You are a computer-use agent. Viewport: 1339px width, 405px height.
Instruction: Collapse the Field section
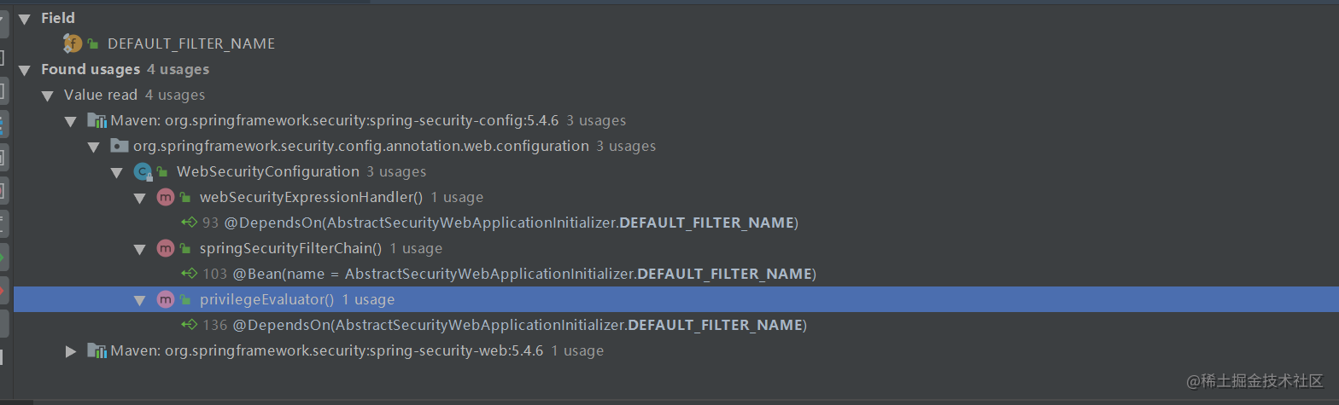tap(24, 18)
